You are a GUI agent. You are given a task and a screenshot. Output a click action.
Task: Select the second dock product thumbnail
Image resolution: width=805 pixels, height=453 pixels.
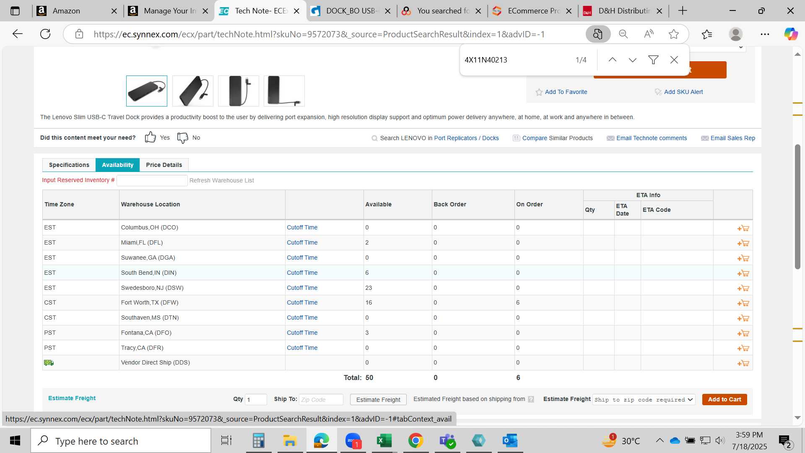[193, 91]
